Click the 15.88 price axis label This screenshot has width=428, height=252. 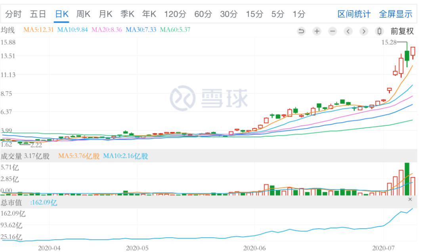tap(8, 42)
